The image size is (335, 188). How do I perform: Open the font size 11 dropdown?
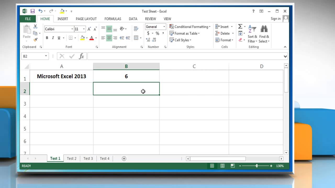click(x=84, y=29)
